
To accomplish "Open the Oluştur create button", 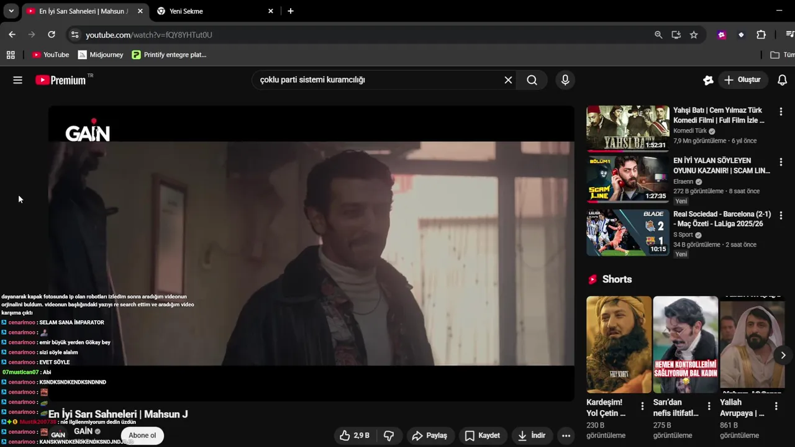I will coord(742,80).
